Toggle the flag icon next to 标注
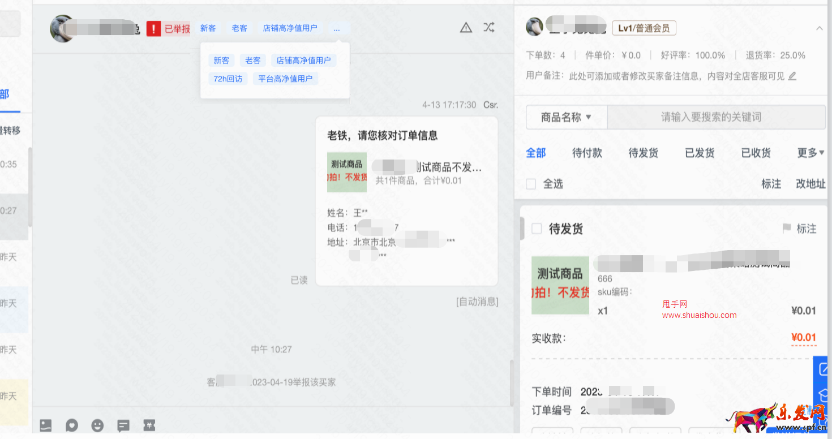Viewport: 832px width, 439px height. (787, 229)
